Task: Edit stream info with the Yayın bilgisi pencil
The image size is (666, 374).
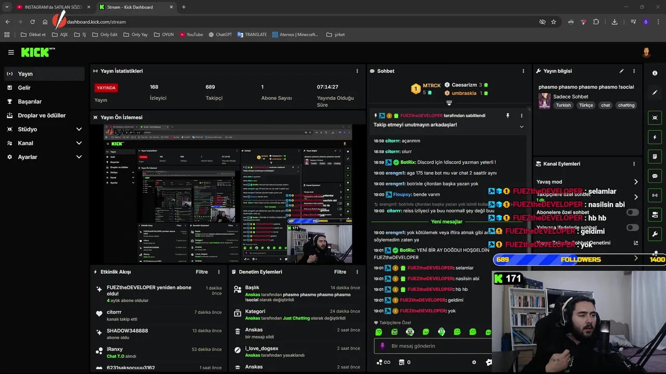Action: coord(621,71)
